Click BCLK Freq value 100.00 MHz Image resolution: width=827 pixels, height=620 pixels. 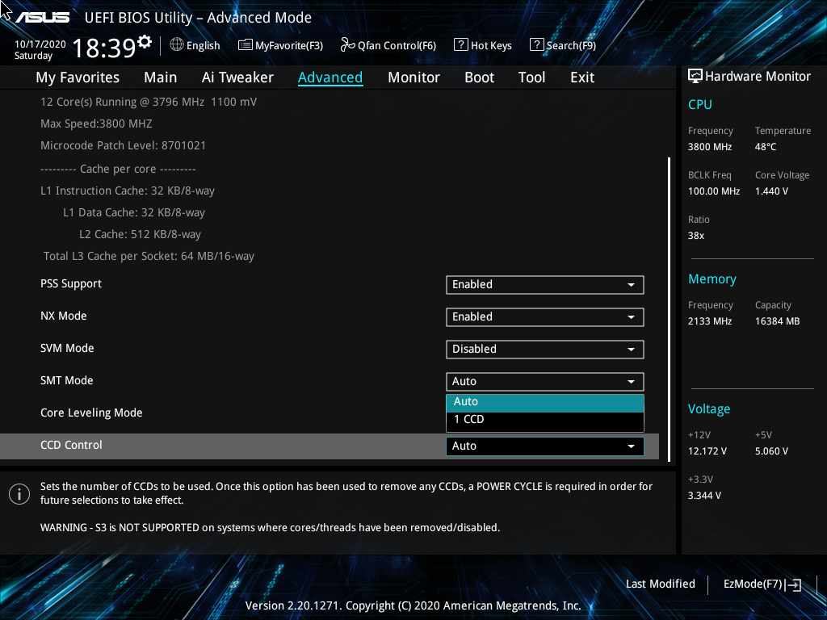(x=714, y=191)
